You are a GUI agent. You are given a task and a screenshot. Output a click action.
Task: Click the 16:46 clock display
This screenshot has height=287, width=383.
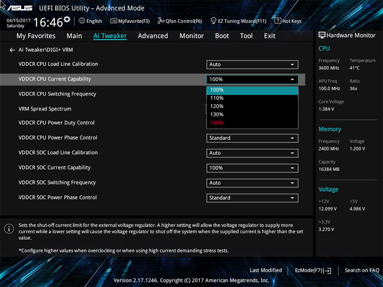point(48,22)
